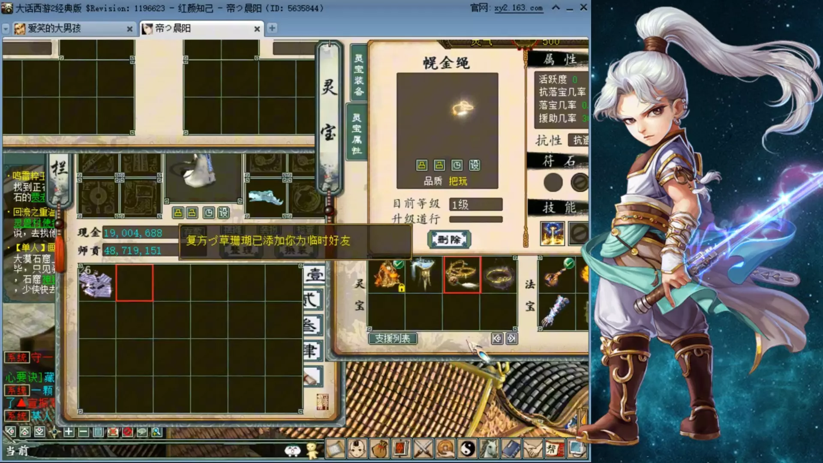
Task: Click the red banner icon in bottom toolbar
Action: tap(401, 449)
